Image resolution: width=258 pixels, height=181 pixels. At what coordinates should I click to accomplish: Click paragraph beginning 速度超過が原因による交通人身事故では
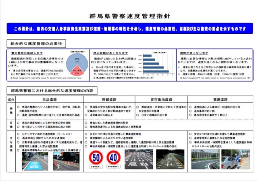point(36,62)
